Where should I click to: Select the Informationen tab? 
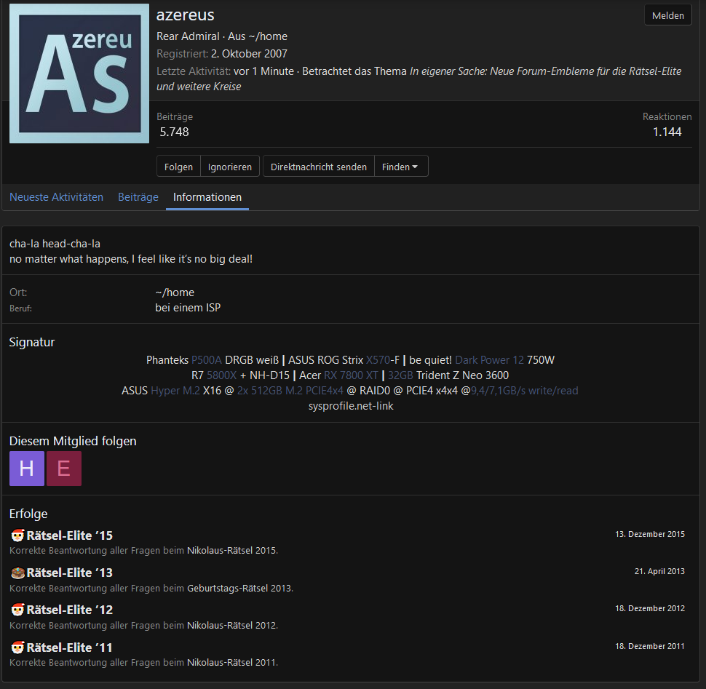pos(207,197)
